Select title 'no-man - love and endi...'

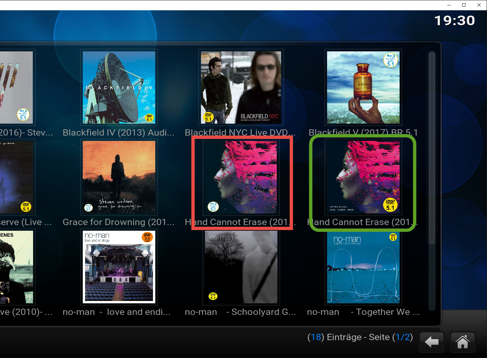tap(117, 312)
